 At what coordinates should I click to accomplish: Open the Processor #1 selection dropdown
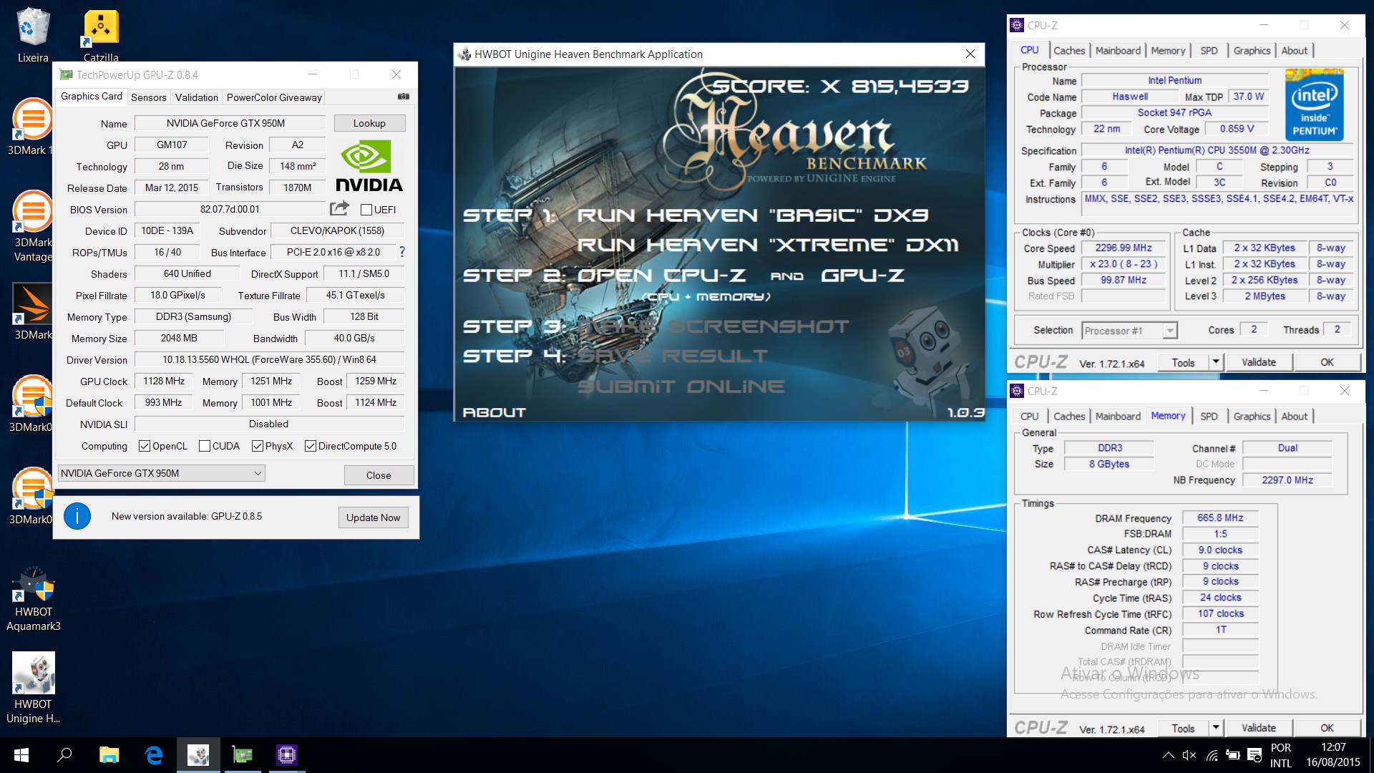(x=1129, y=331)
